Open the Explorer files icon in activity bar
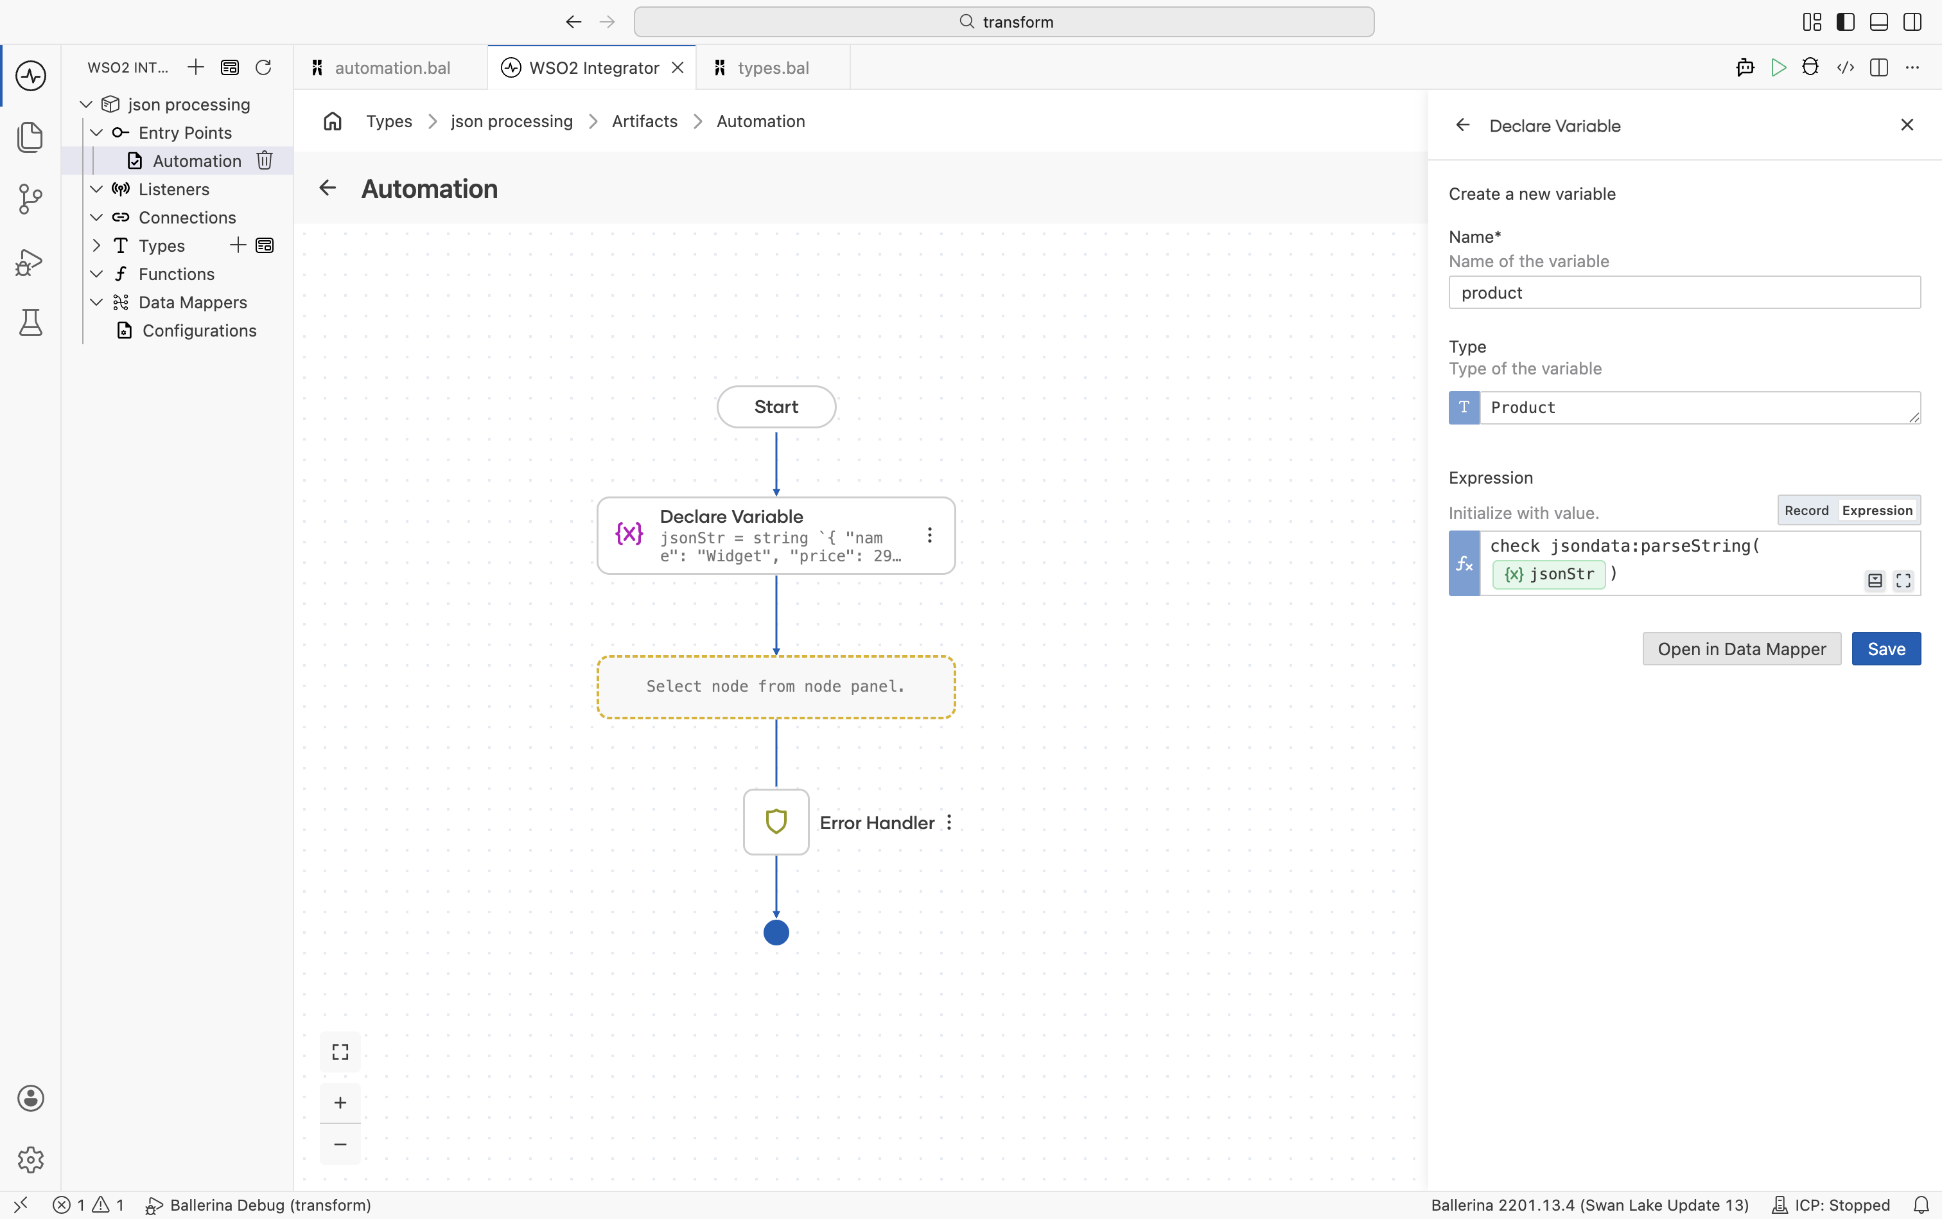This screenshot has height=1219, width=1942. point(31,137)
